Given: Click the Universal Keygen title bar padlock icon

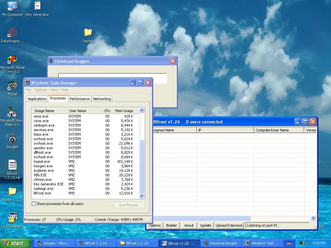Looking at the screenshot, I should [x=51, y=61].
